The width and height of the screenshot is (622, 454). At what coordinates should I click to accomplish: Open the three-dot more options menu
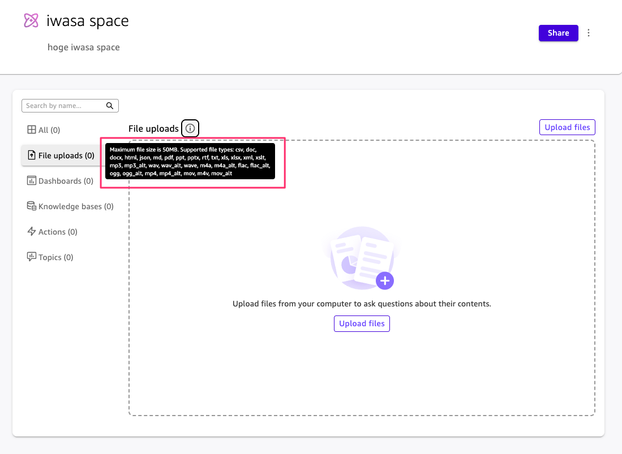[589, 33]
